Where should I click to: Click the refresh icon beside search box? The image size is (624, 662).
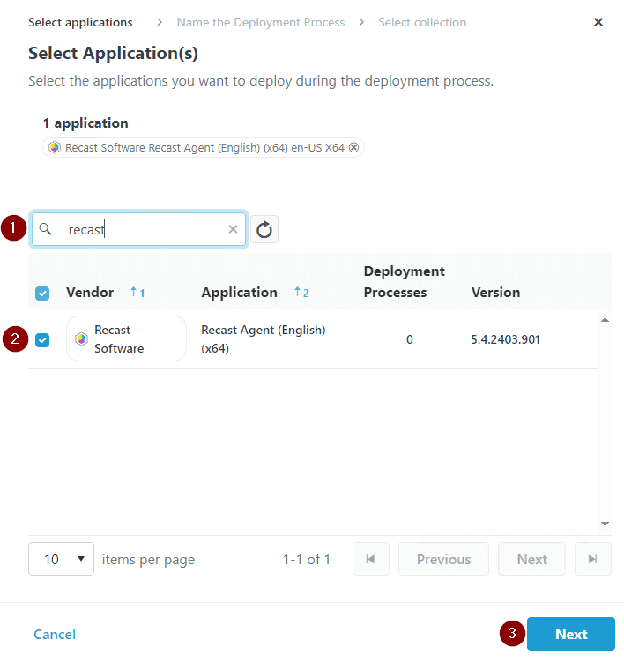click(264, 230)
